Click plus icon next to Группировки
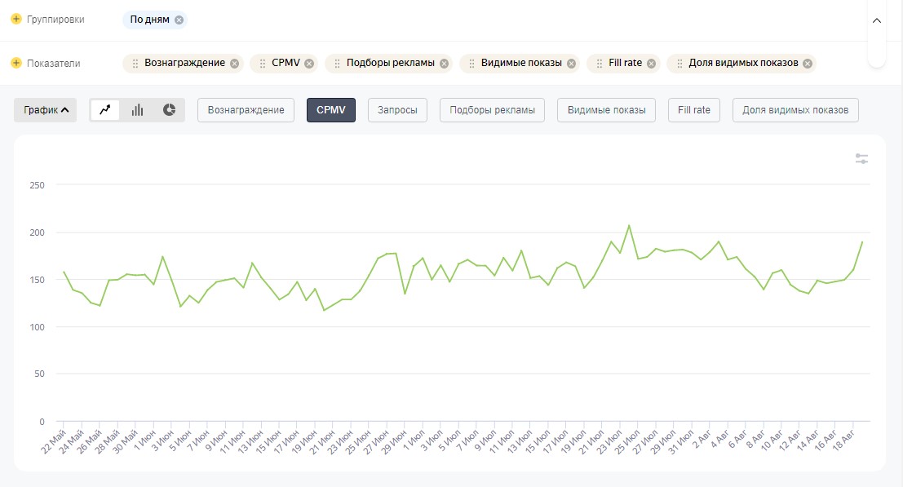903x487 pixels. (x=16, y=19)
